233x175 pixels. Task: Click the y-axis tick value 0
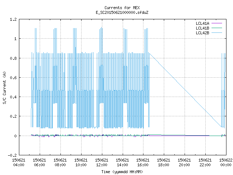click(15, 136)
